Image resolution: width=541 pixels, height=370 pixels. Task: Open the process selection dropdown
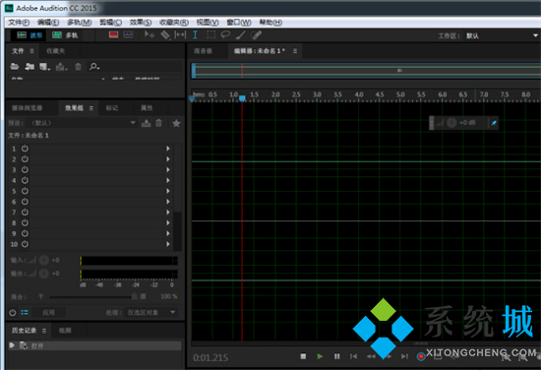[x=150, y=312]
